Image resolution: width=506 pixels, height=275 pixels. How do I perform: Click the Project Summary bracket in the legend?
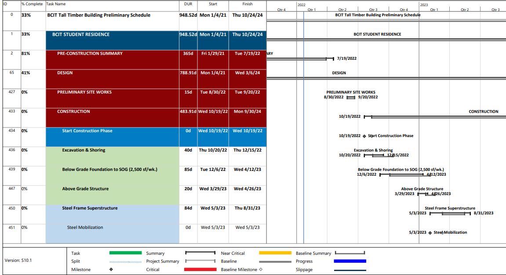point(200,261)
